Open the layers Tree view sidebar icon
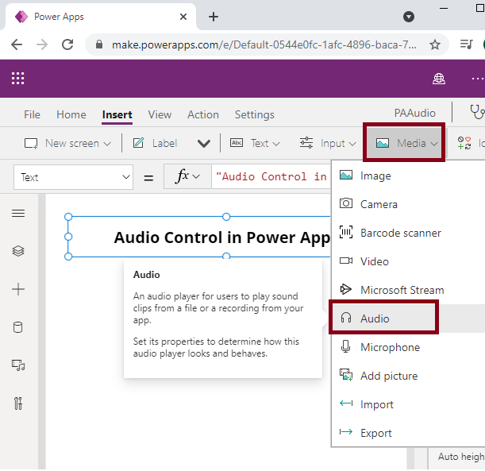Screen dimensions: 485x471 tap(18, 251)
